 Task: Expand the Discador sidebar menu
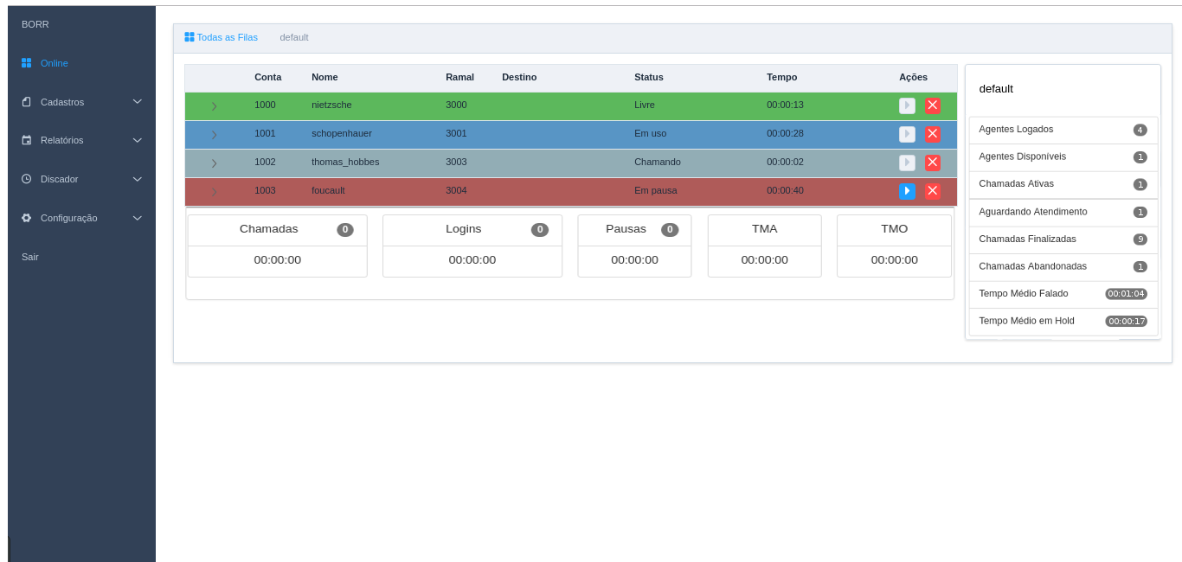[x=81, y=179]
